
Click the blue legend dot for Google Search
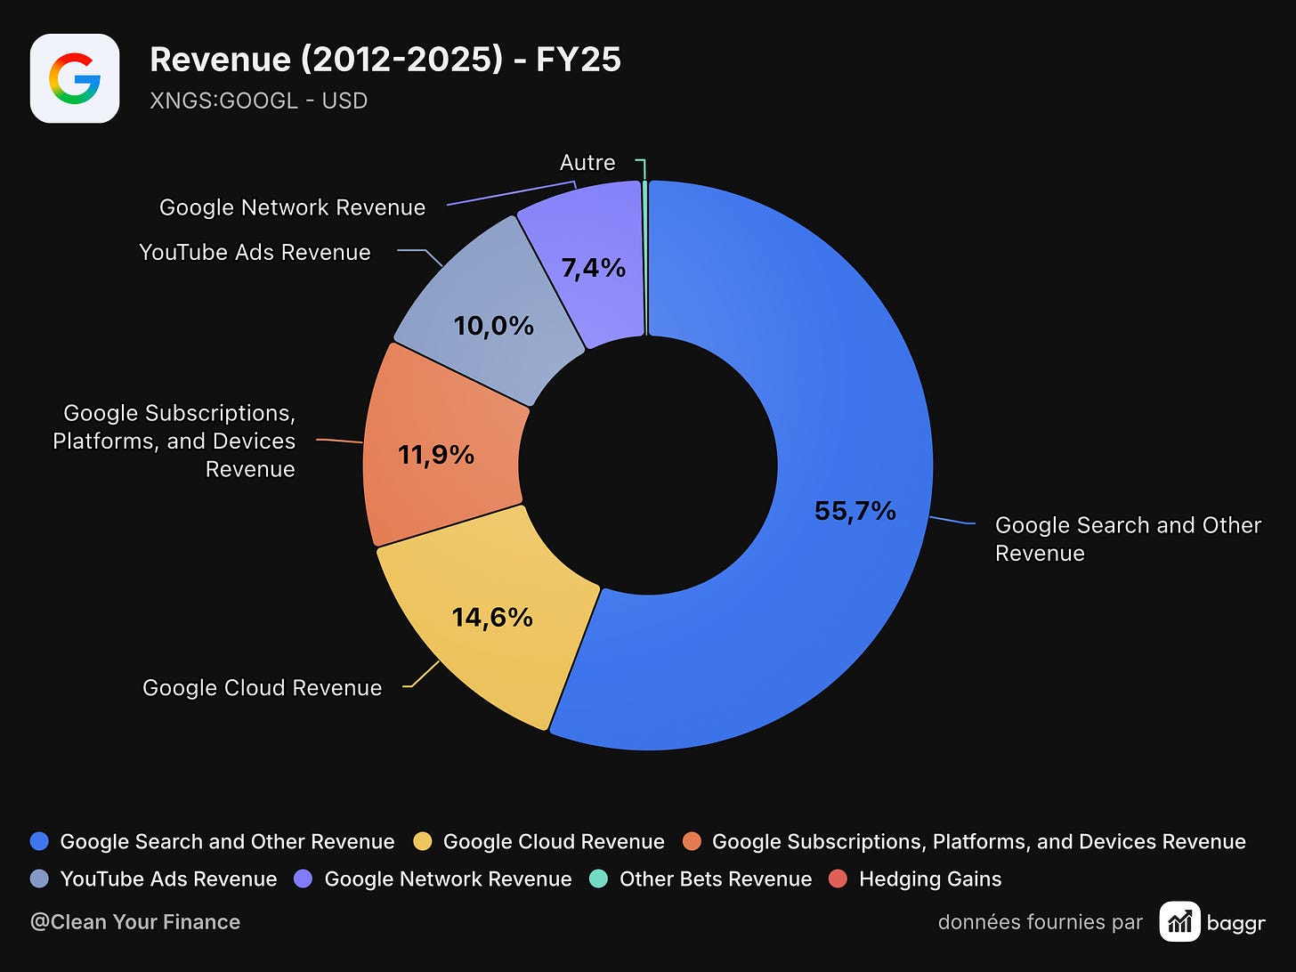point(39,841)
